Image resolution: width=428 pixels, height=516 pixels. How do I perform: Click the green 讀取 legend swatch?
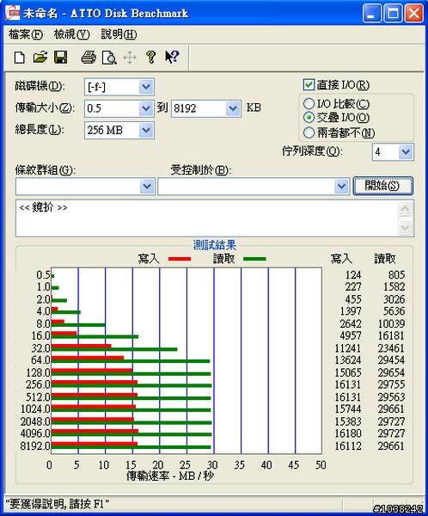click(254, 259)
